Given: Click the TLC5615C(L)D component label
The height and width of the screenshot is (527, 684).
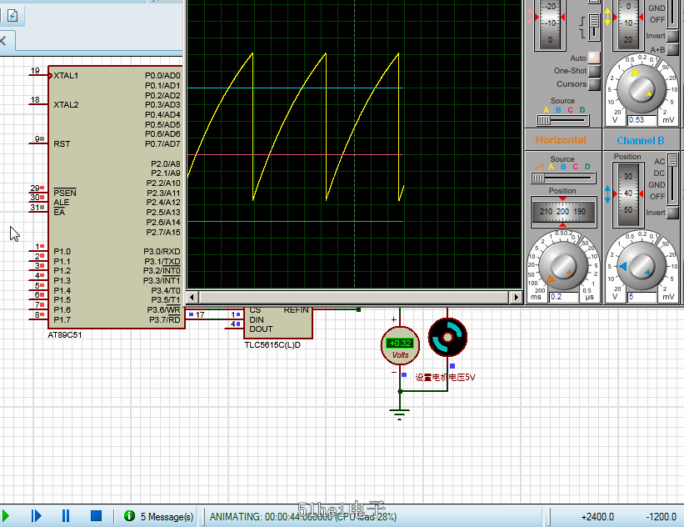Looking at the screenshot, I should point(272,345).
